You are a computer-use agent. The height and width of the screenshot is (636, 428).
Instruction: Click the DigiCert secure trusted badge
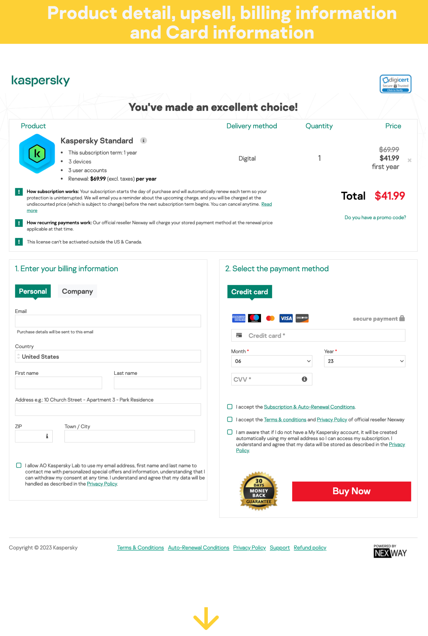(x=395, y=84)
